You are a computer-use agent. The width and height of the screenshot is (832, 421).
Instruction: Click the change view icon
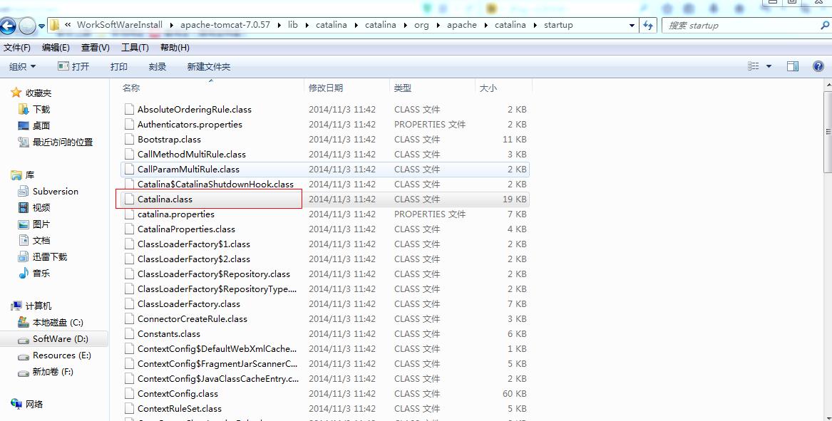(x=753, y=66)
